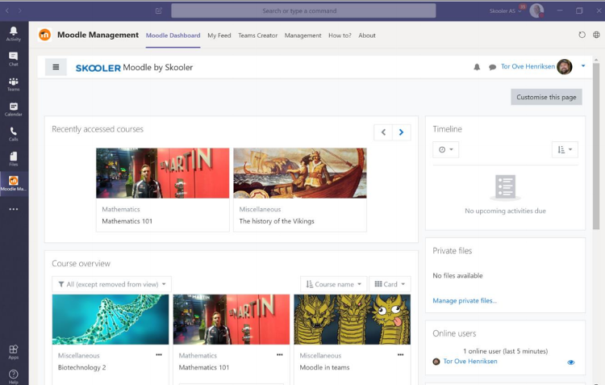
Task: Open Apps store in sidebar
Action: point(14,352)
